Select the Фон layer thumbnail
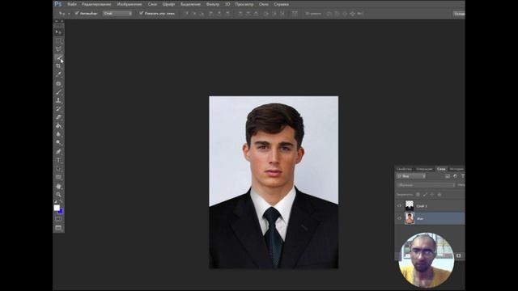Viewport: 518px width, 291px height. 410,218
